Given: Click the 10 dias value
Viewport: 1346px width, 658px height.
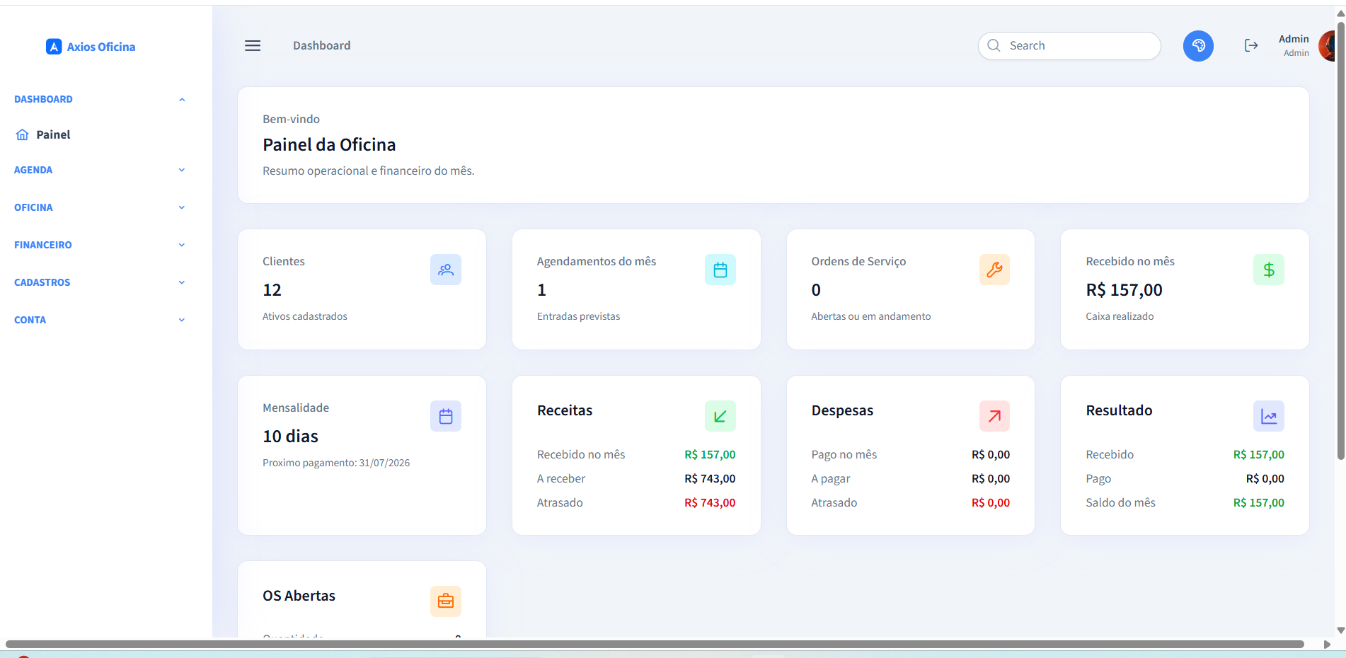Looking at the screenshot, I should pos(290,437).
